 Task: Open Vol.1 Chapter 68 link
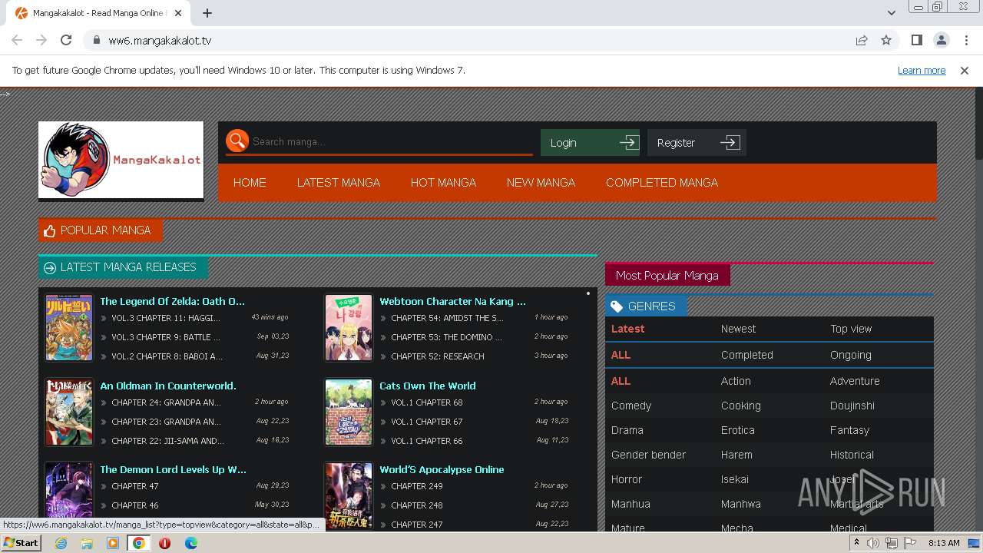coord(427,402)
